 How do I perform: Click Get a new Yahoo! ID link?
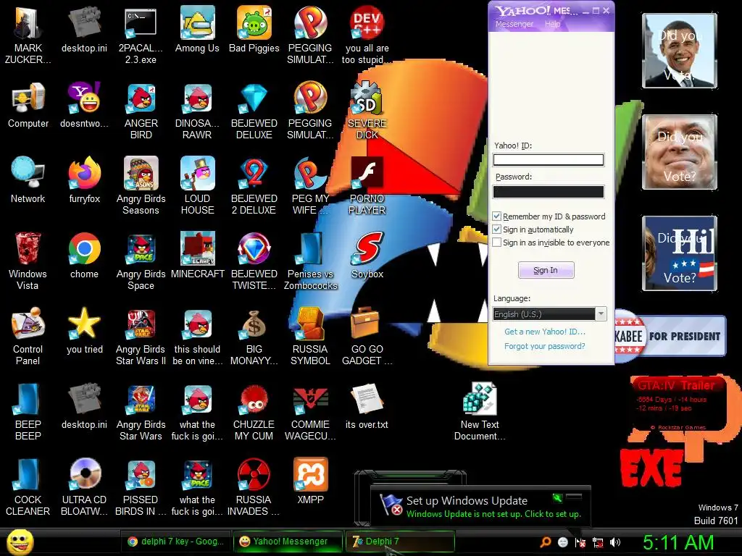tap(545, 332)
